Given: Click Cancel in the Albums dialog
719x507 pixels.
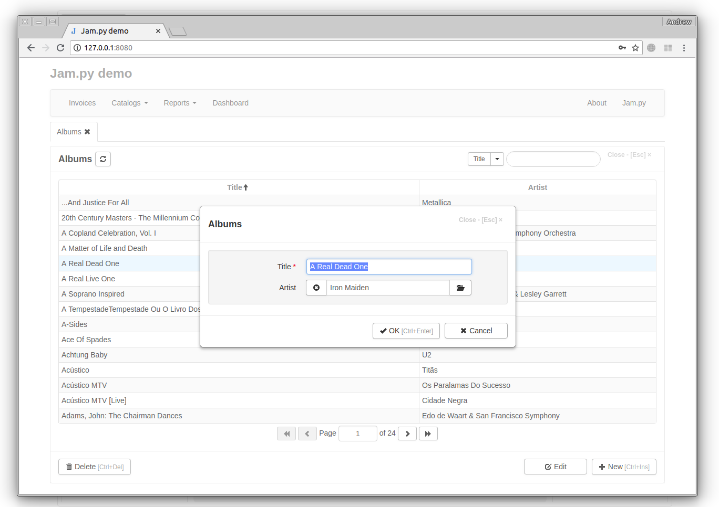Looking at the screenshot, I should pyautogui.click(x=476, y=331).
